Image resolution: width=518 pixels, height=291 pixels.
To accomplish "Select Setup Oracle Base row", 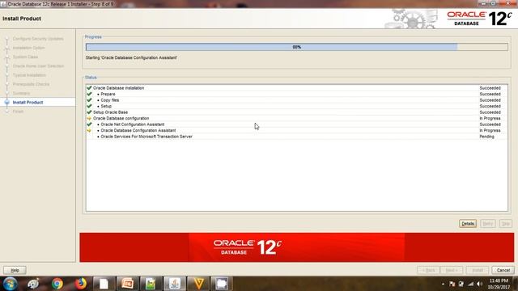I will coord(297,112).
